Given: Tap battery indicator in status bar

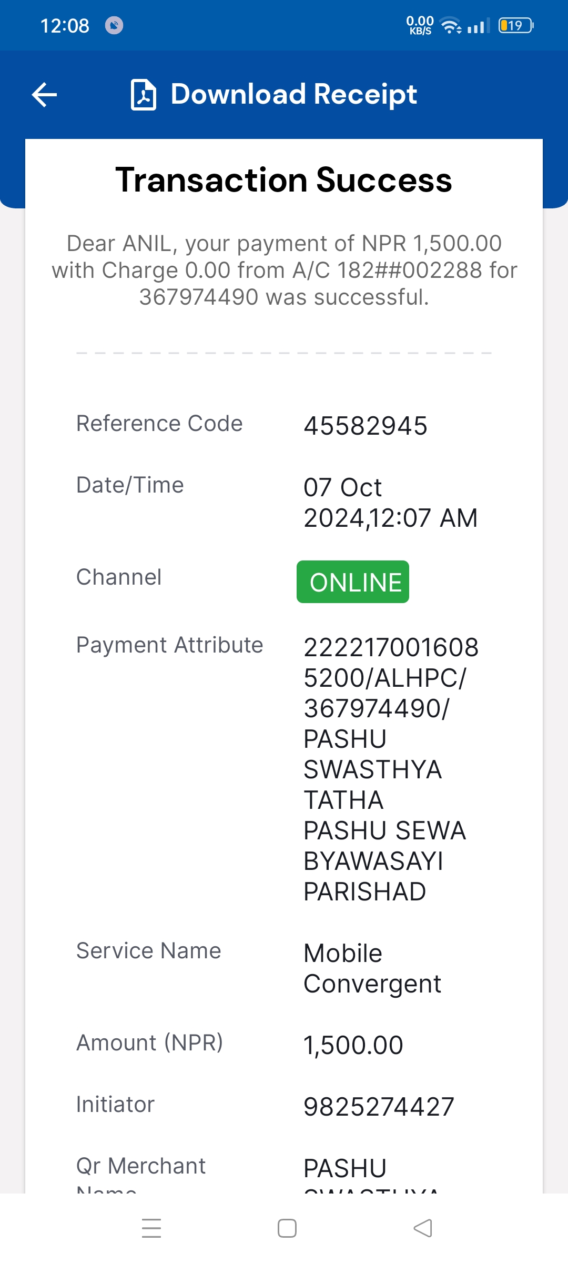Looking at the screenshot, I should click(x=516, y=25).
